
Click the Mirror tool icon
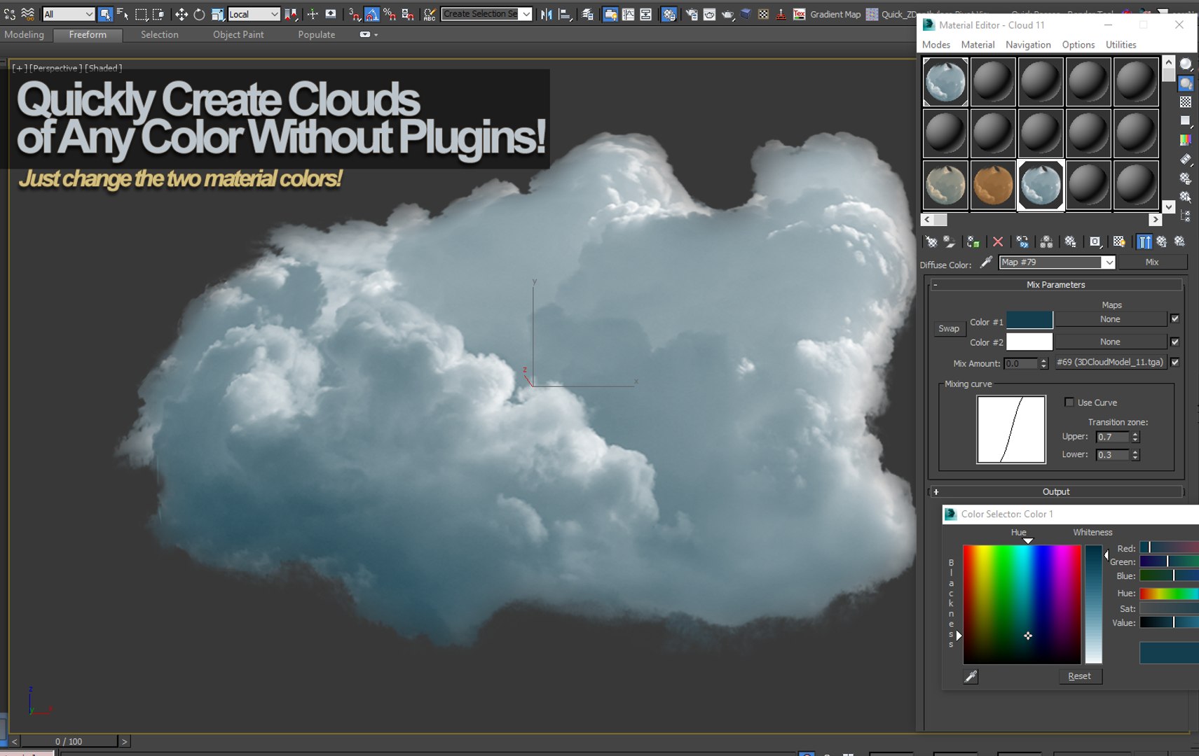[x=547, y=14]
